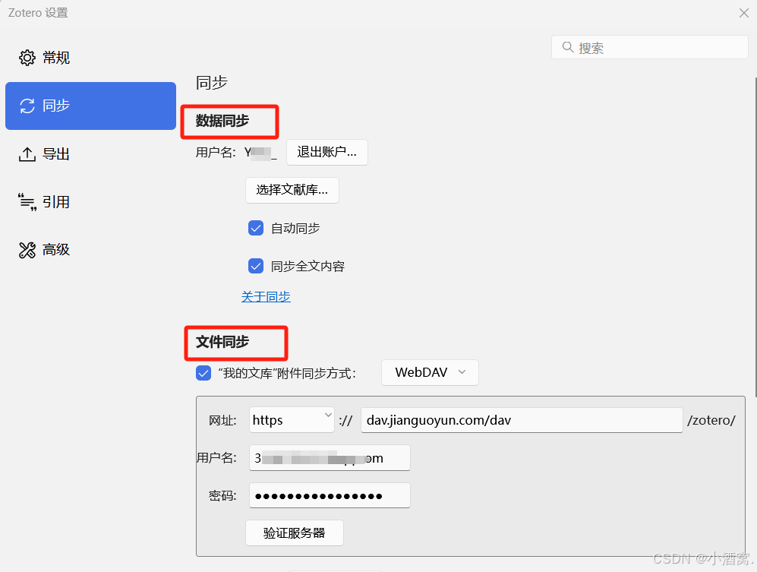Switch to the 导出 settings tab

coord(55,153)
